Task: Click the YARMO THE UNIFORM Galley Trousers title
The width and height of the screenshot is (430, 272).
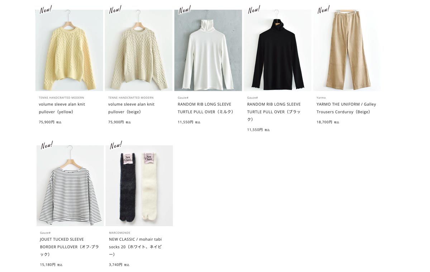Action: [x=346, y=108]
